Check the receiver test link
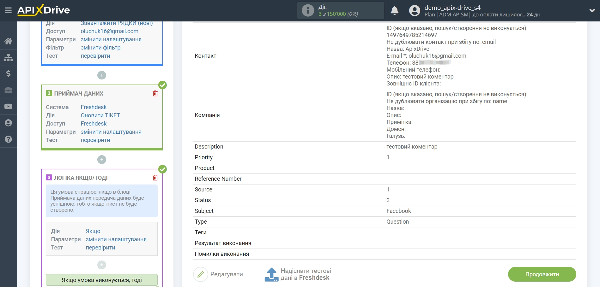600x287 pixels. click(95, 140)
